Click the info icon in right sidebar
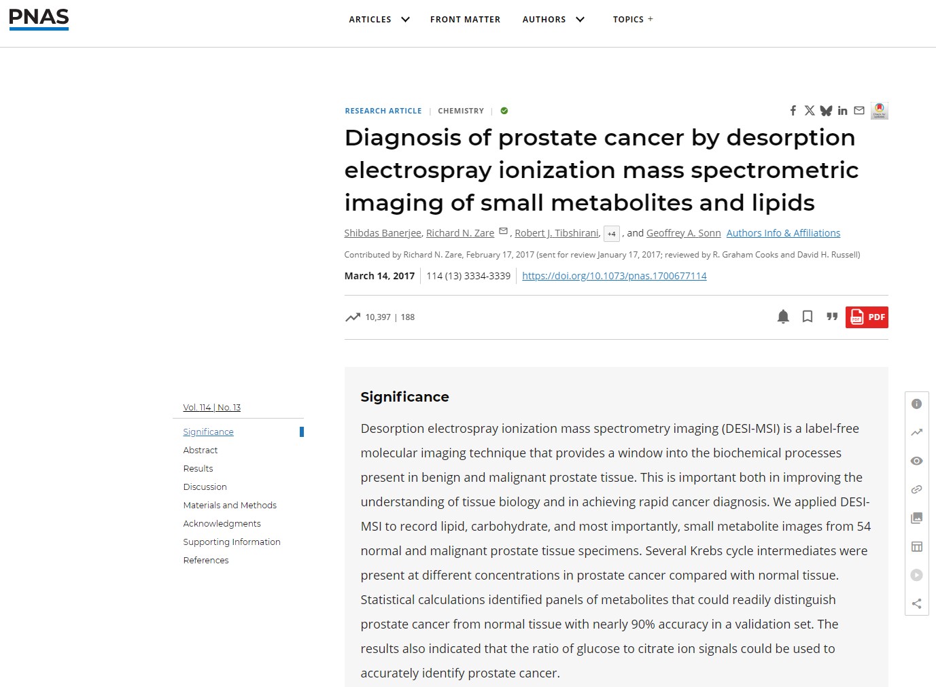936x687 pixels. [916, 404]
